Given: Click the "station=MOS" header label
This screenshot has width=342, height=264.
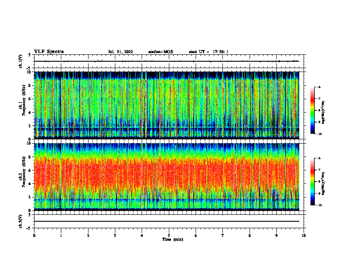Looking at the screenshot, I should pos(161,52).
